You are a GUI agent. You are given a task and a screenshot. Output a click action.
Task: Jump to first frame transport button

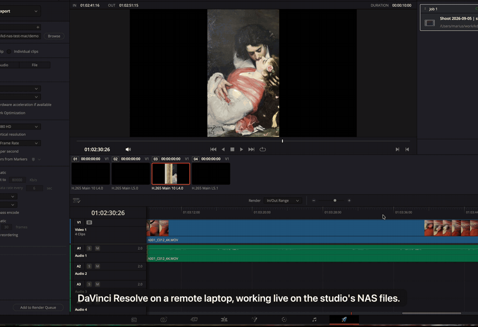[213, 149]
